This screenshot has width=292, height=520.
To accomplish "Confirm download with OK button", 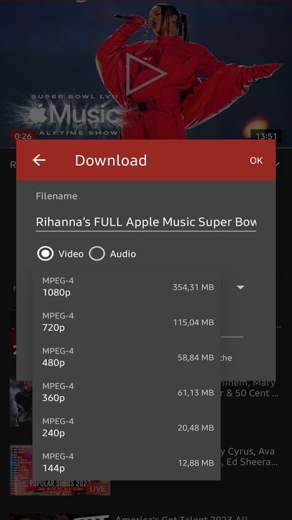I will pyautogui.click(x=256, y=161).
